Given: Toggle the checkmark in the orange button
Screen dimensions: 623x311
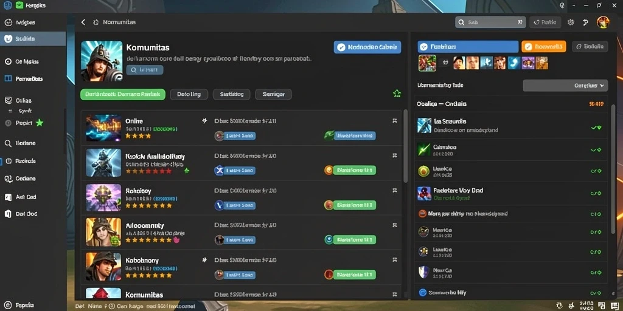Looking at the screenshot, I should pos(527,46).
